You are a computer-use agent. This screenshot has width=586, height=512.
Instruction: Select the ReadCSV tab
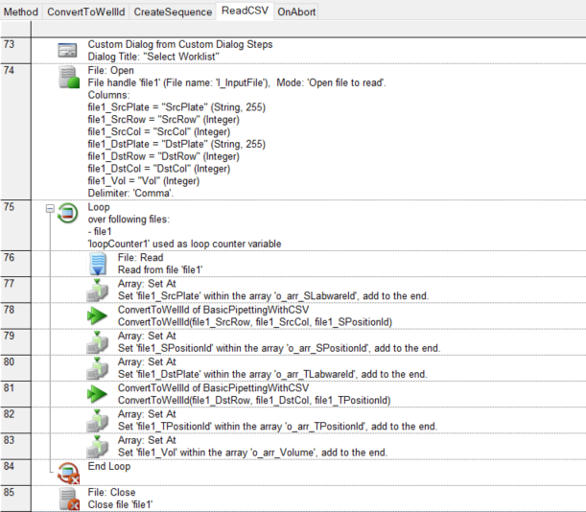click(245, 12)
